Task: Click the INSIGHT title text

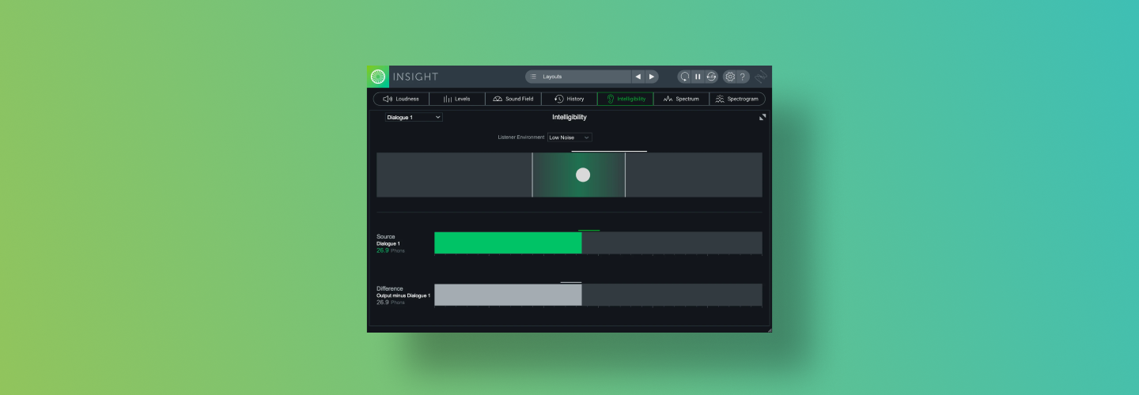Action: coord(415,77)
